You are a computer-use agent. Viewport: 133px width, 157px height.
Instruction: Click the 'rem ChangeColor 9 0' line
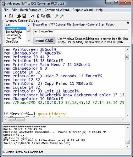point(25,68)
